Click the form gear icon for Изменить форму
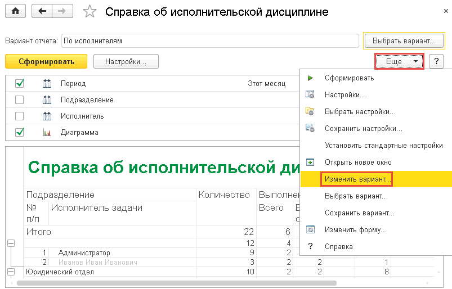The height and width of the screenshot is (289, 452). point(310,229)
